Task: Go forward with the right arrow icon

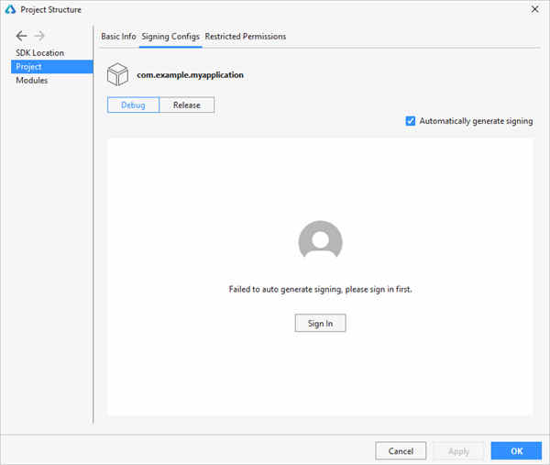Action: 39,36
